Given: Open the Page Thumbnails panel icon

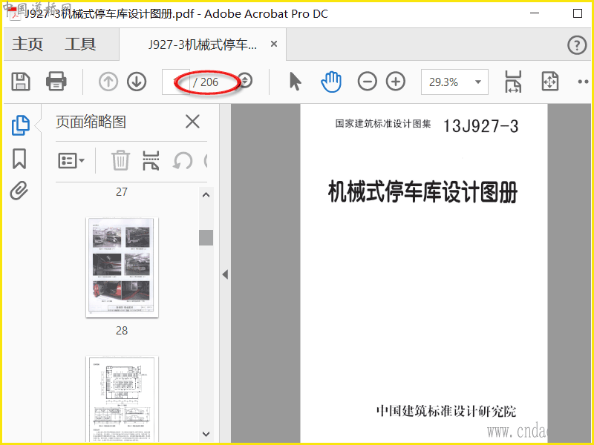Looking at the screenshot, I should coord(21,125).
